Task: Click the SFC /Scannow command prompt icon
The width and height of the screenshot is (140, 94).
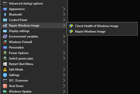Action: click(x=5, y=80)
